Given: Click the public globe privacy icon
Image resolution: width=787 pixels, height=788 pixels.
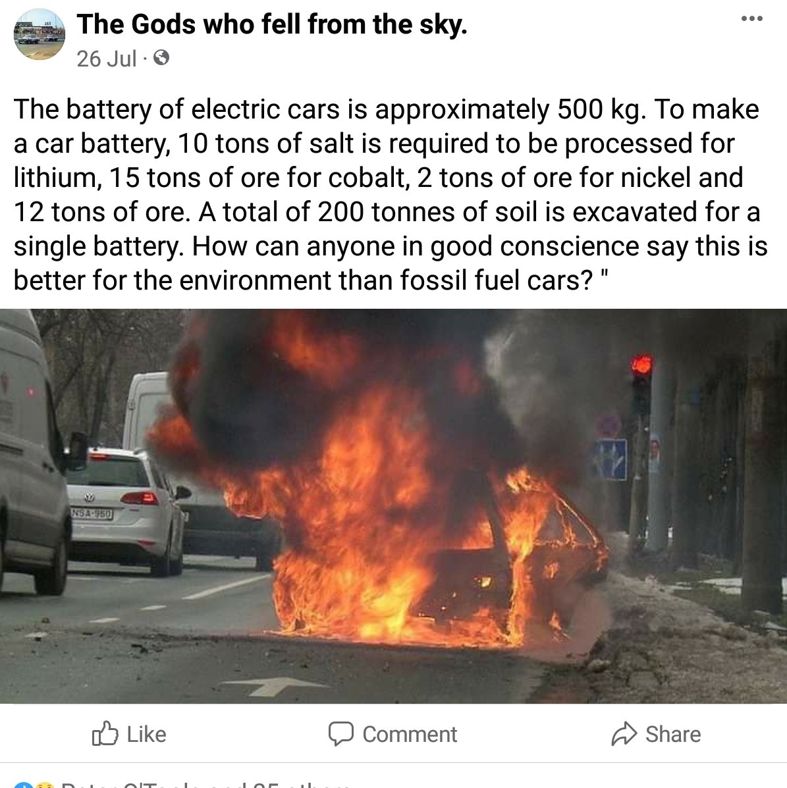Looking at the screenshot, I should 161,59.
